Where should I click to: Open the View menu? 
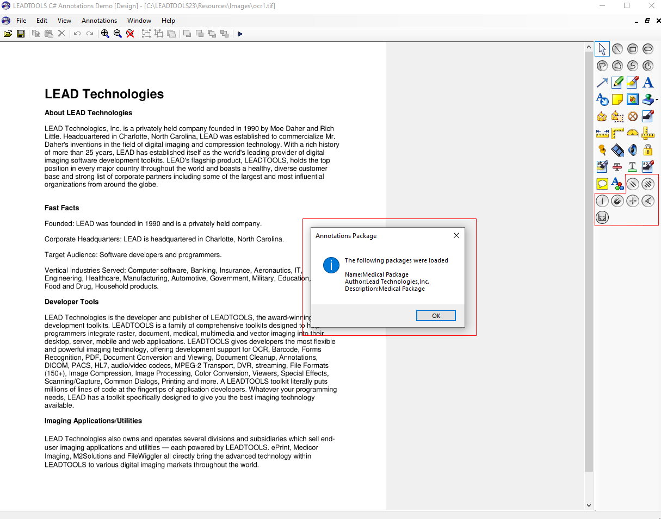point(65,21)
